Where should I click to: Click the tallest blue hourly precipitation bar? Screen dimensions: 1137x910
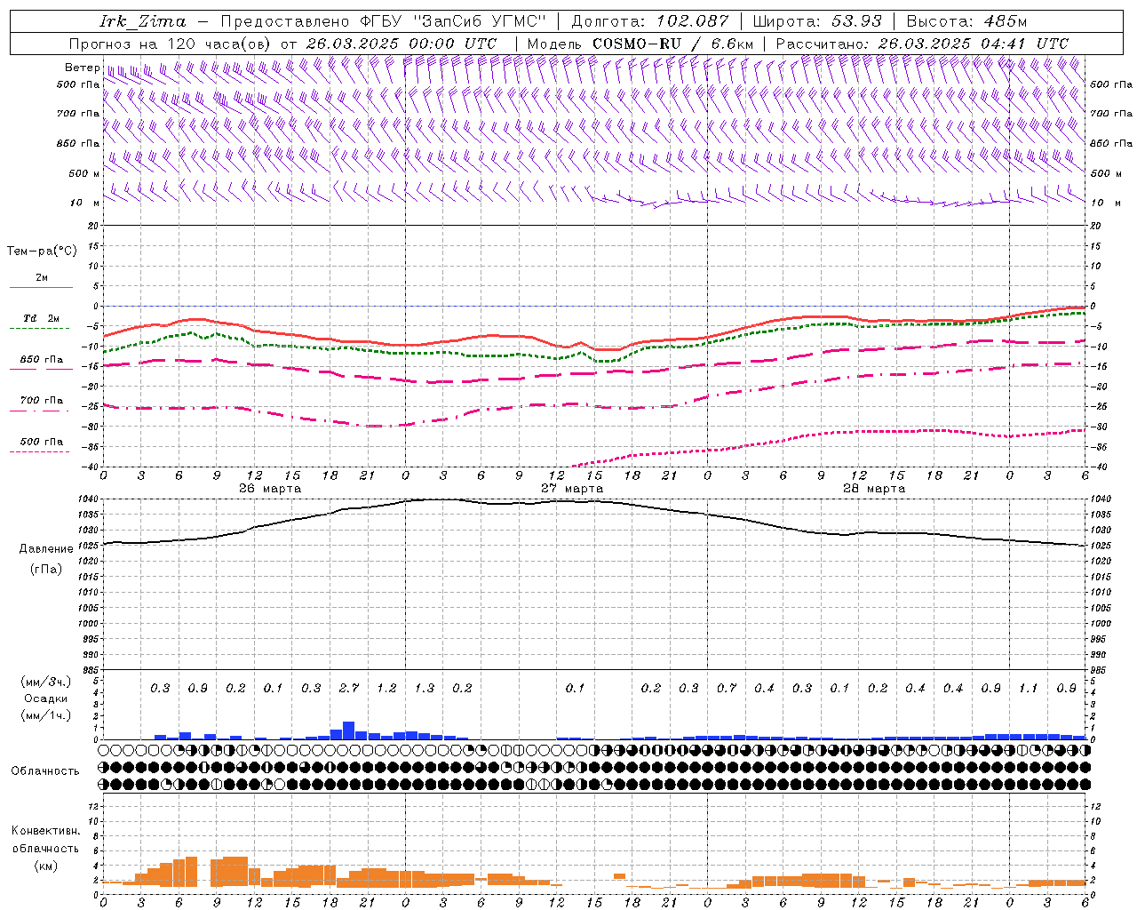[x=349, y=730]
